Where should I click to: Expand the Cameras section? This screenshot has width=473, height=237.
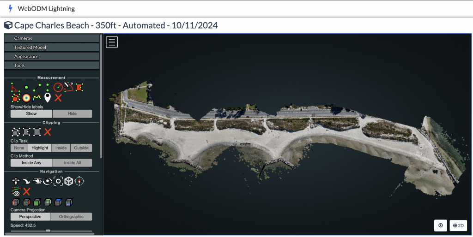52,38
